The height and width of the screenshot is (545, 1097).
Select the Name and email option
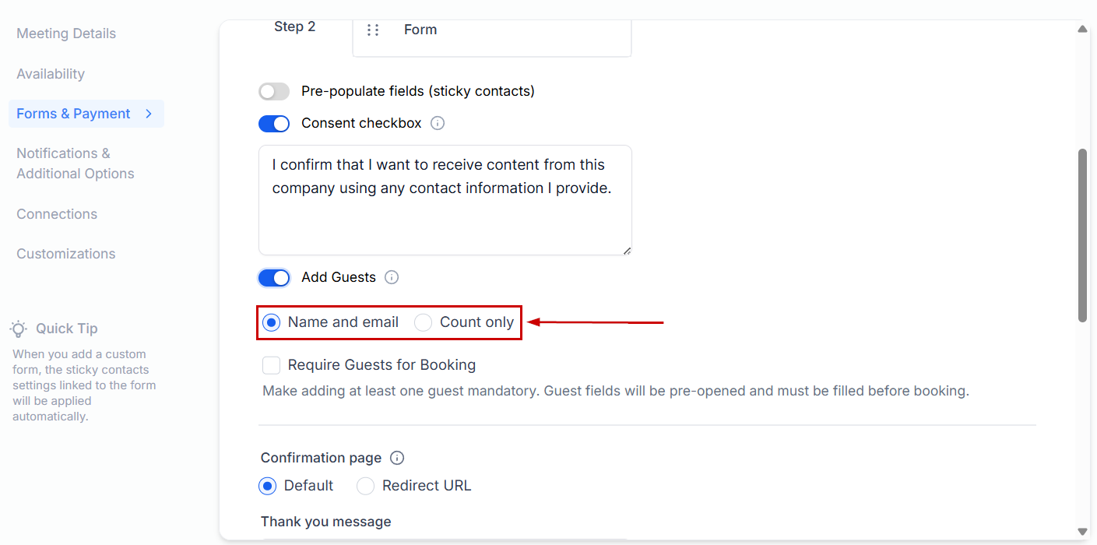click(x=271, y=323)
